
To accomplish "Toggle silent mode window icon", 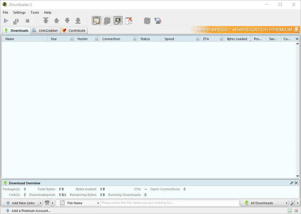I will pos(129,21).
